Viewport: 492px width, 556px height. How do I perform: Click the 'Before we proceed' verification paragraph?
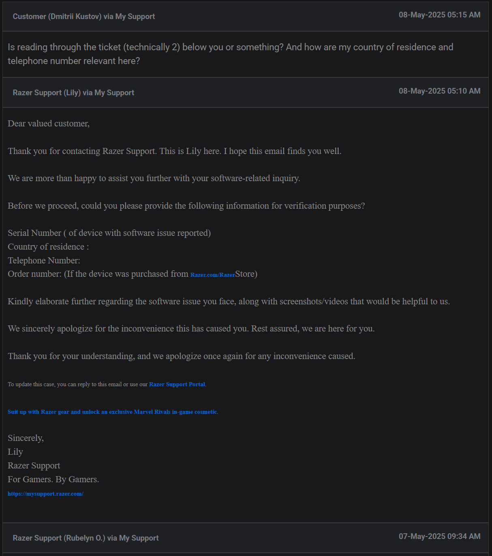[x=186, y=206]
